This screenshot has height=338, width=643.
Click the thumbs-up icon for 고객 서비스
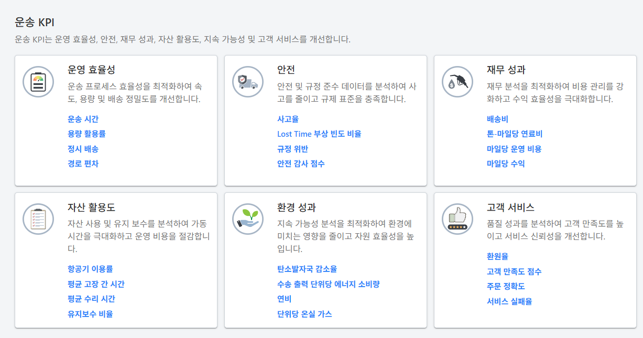click(456, 220)
